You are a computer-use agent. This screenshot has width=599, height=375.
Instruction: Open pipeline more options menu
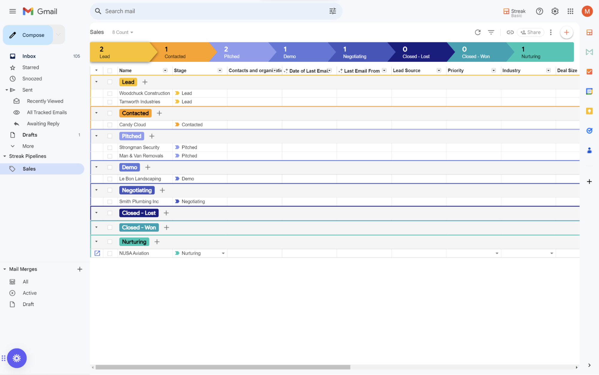[551, 32]
